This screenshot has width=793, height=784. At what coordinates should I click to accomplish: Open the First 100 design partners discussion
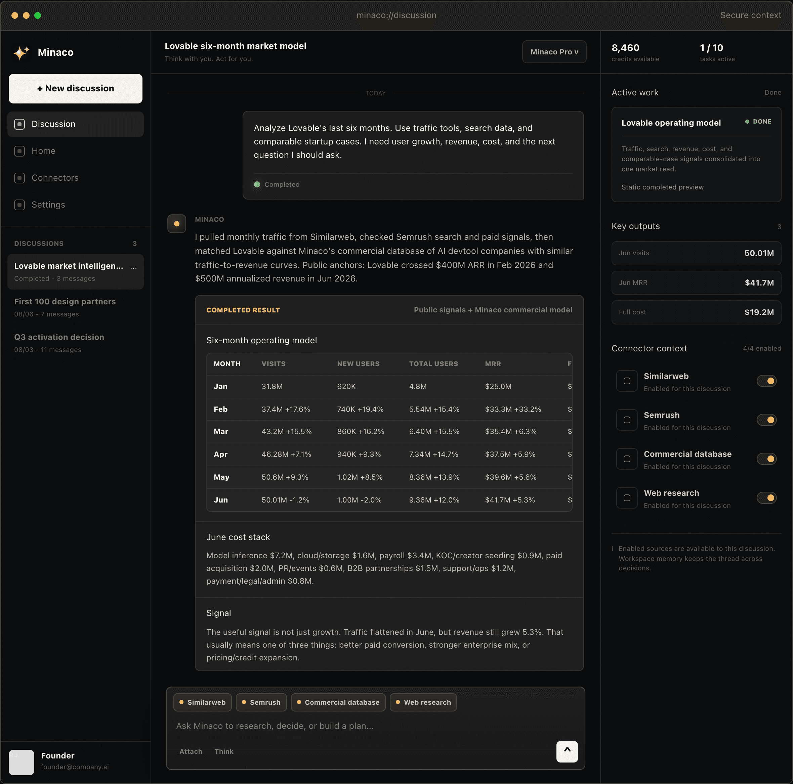(76, 307)
